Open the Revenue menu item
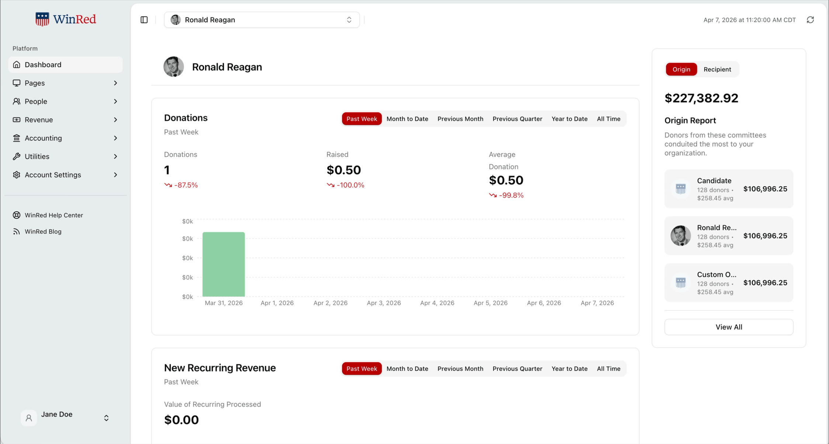Screen dimensions: 829x444 coord(65,120)
